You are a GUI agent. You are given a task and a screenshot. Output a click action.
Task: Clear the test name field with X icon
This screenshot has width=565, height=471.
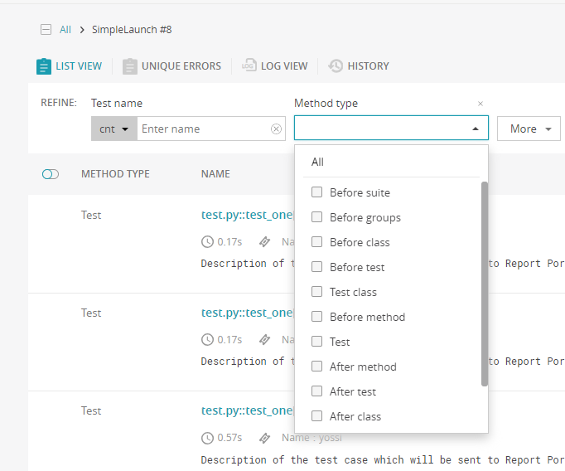pyautogui.click(x=276, y=129)
